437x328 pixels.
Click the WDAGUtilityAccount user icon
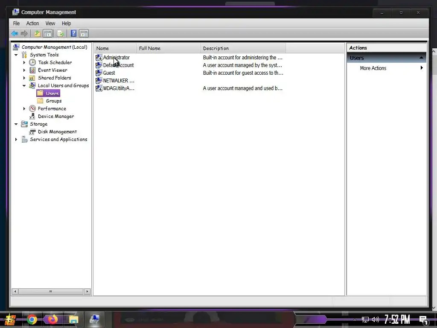point(99,88)
